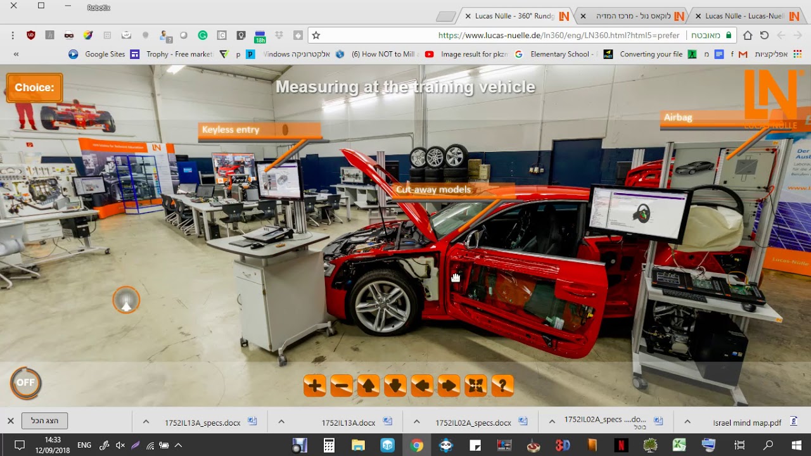Open the Apps אפליקציות shortcut

777,54
